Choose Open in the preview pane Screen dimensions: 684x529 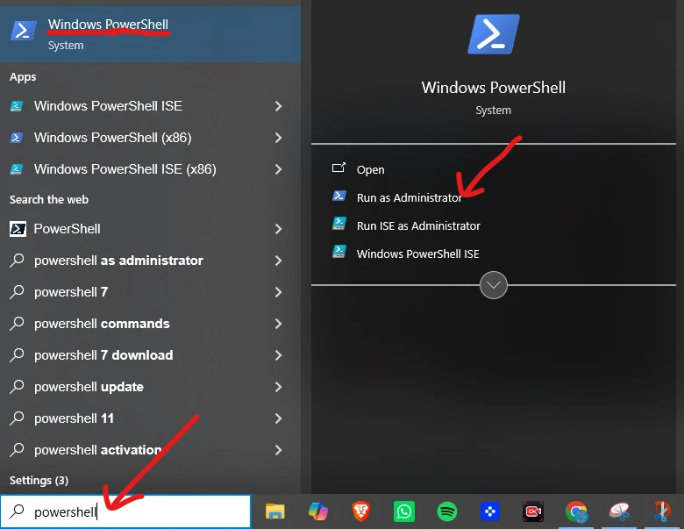tap(370, 170)
